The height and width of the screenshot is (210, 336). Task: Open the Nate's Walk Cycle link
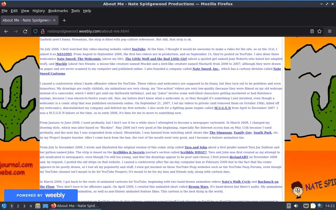(236, 182)
